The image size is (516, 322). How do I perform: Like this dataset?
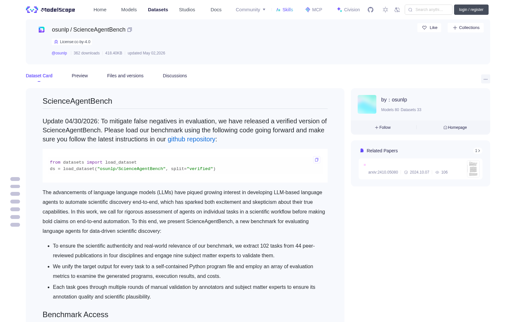[429, 28]
